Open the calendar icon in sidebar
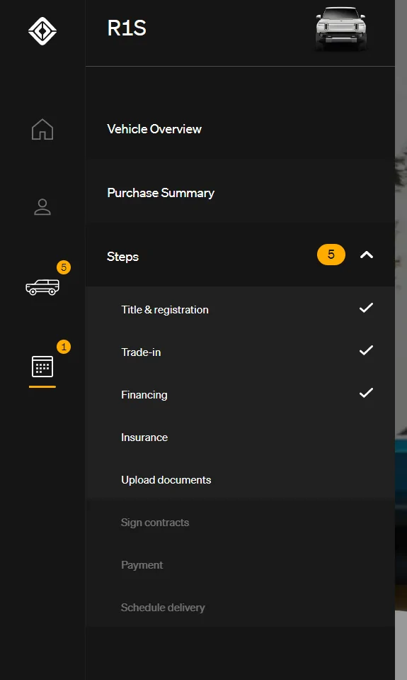This screenshot has height=680, width=407. (42, 367)
